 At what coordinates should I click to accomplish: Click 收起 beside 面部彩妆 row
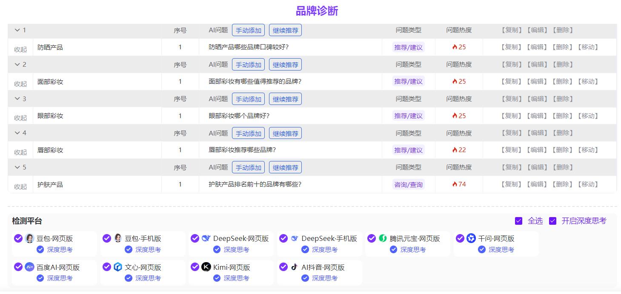[x=20, y=84]
